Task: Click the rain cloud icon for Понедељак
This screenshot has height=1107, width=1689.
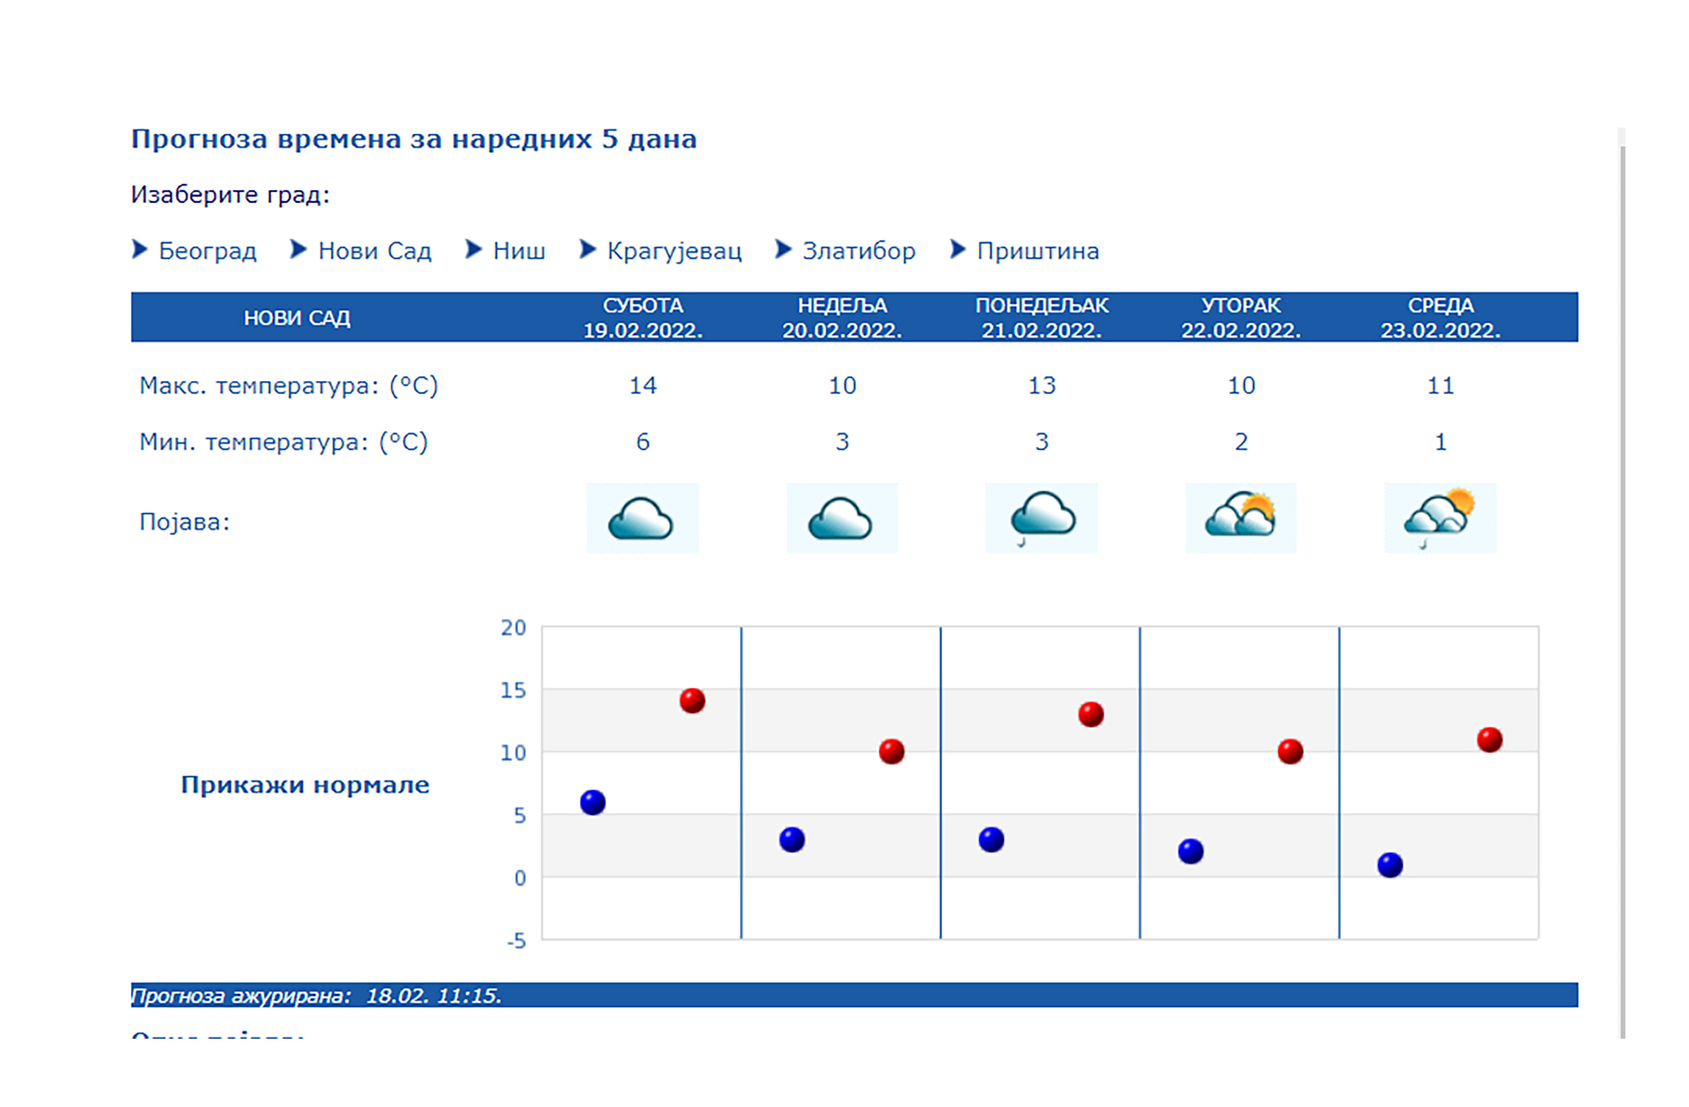Action: 1041,517
